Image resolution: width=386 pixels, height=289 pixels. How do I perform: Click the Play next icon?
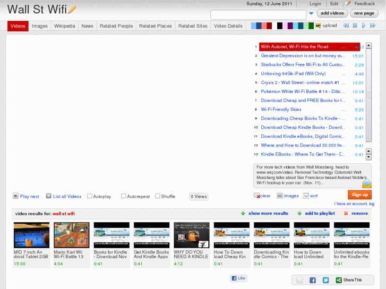(15, 196)
